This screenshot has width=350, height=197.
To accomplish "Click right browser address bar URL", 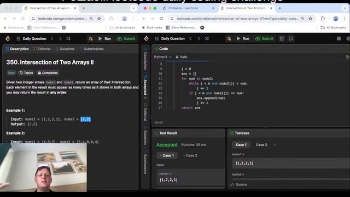I will pos(237,19).
